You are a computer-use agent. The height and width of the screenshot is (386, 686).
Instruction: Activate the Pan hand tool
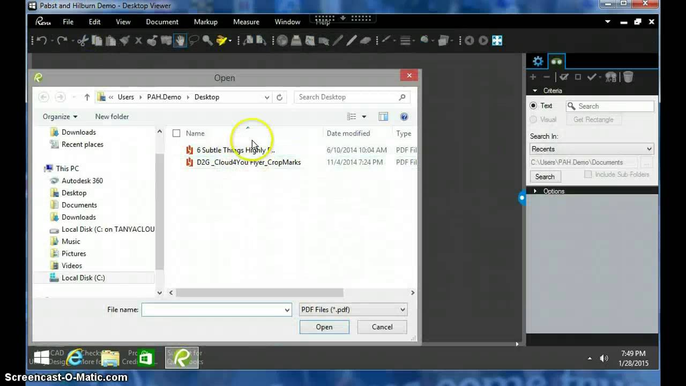coord(180,41)
